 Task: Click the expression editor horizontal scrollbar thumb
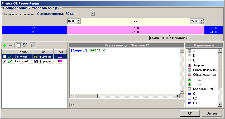click(86, 96)
